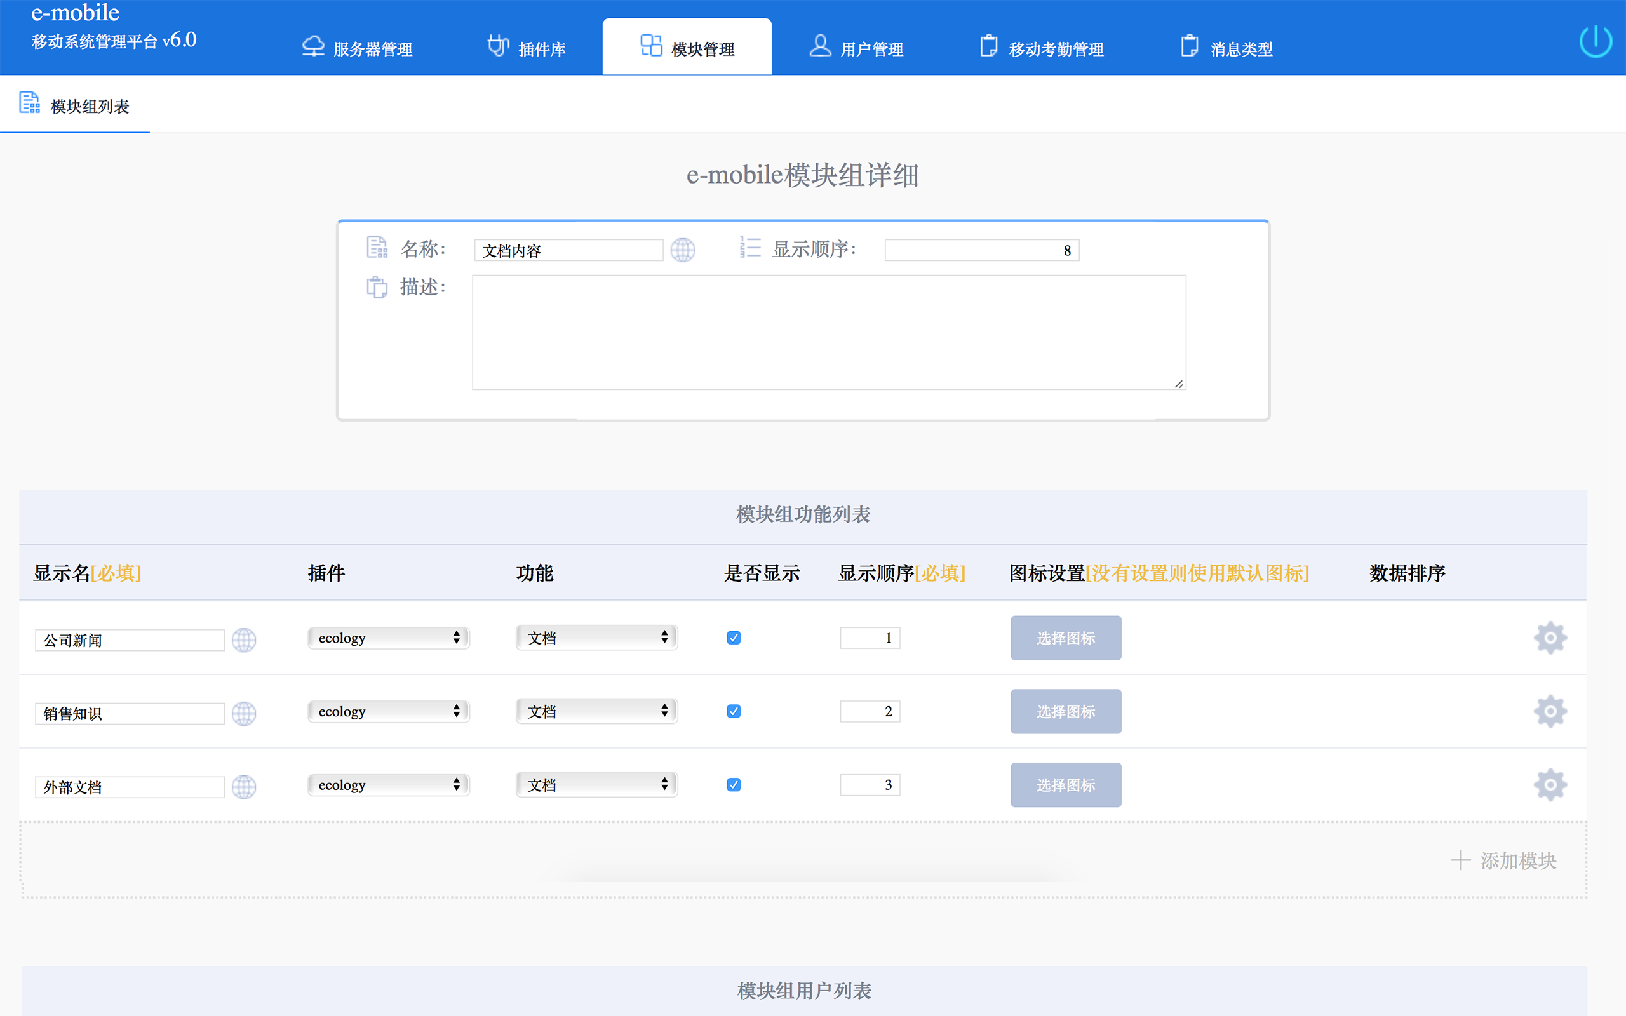Screen dimensions: 1626x1016
Task: Click the 数据排序 column header
Action: point(1407,573)
